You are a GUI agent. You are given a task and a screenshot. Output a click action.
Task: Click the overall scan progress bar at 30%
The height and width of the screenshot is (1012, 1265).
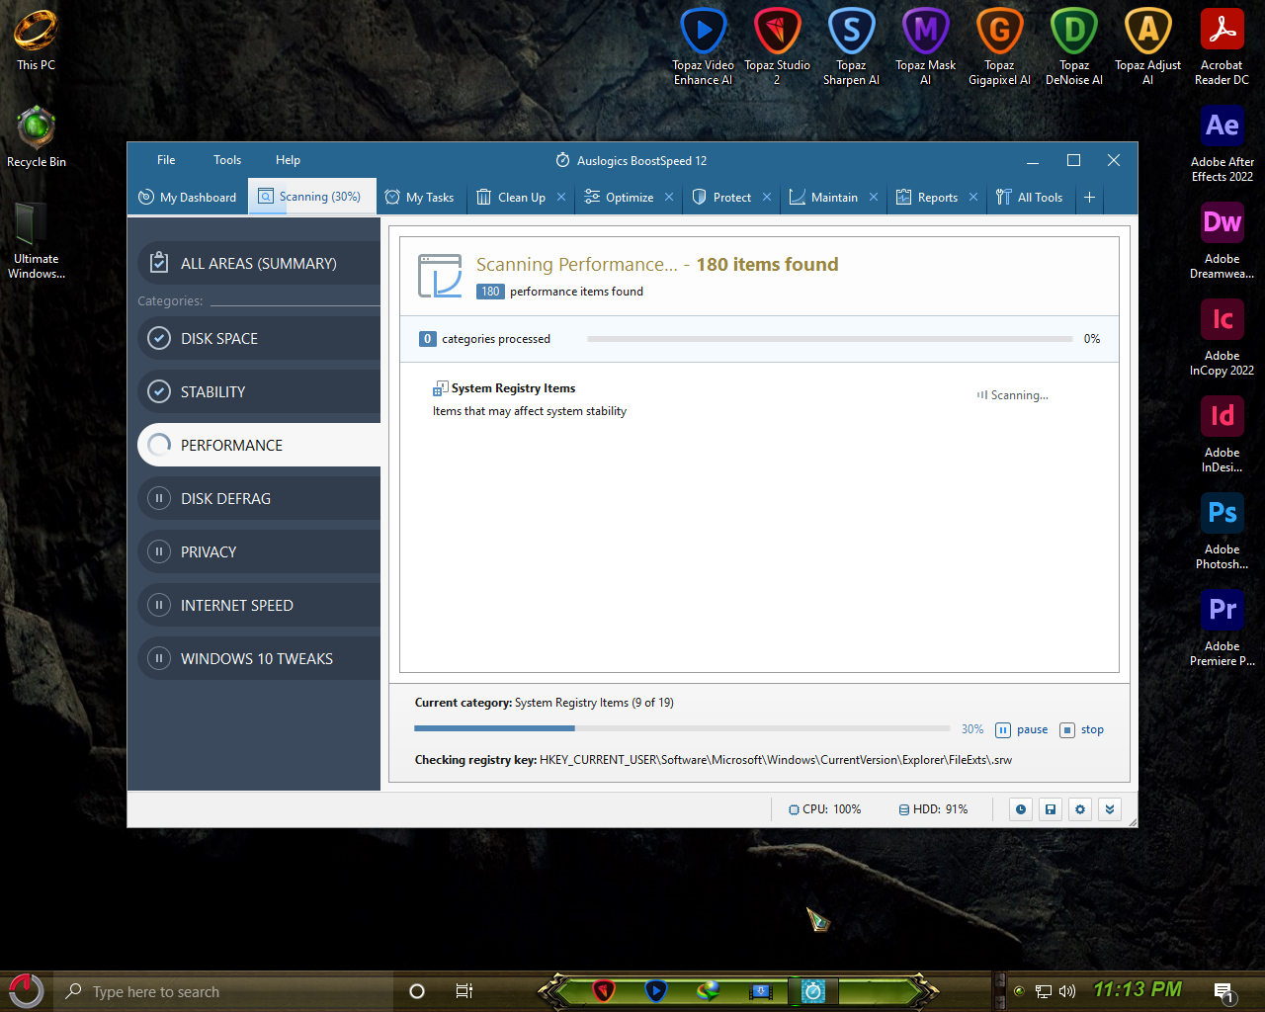coord(682,728)
